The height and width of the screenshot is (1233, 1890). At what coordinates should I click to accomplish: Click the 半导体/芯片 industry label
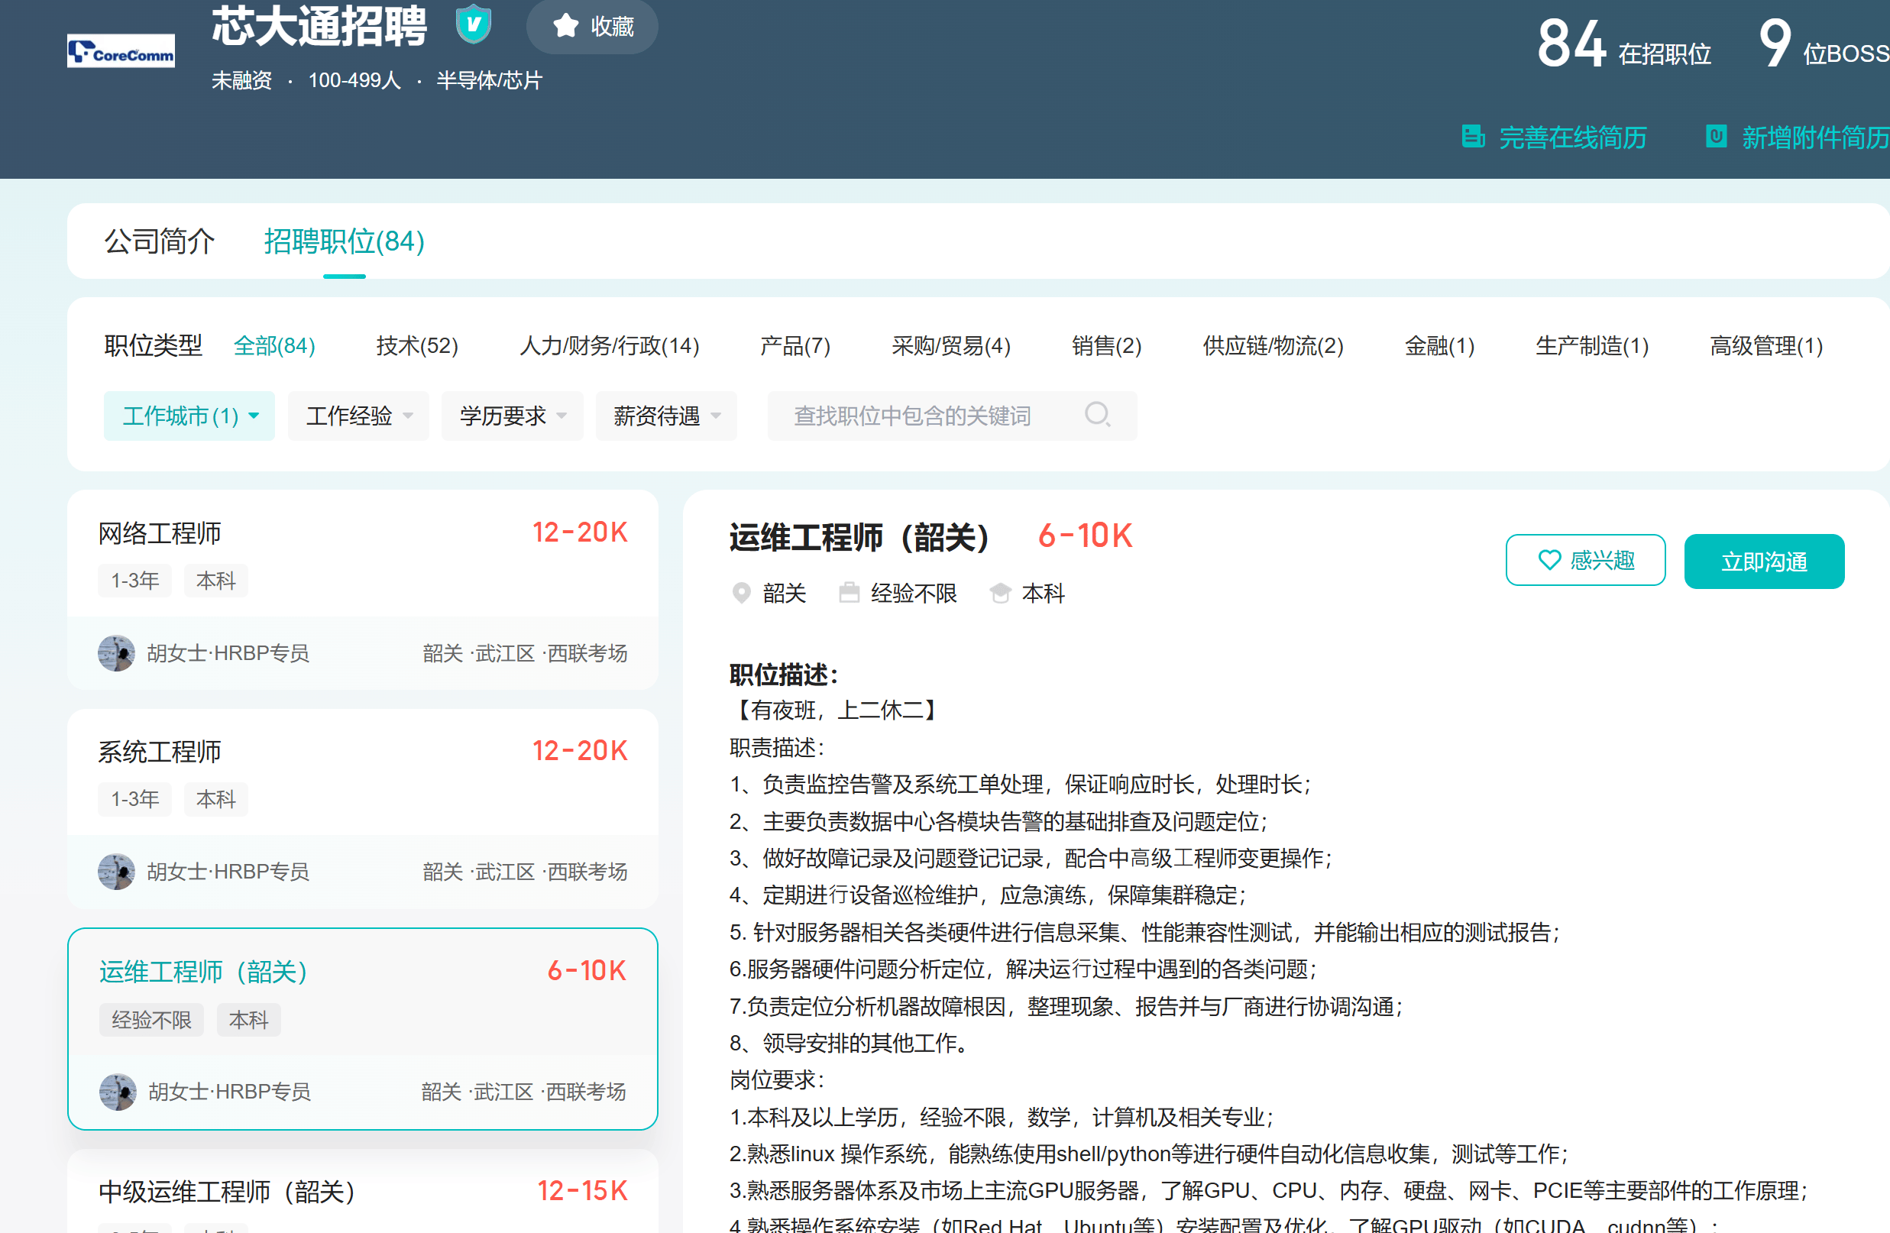pyautogui.click(x=489, y=80)
